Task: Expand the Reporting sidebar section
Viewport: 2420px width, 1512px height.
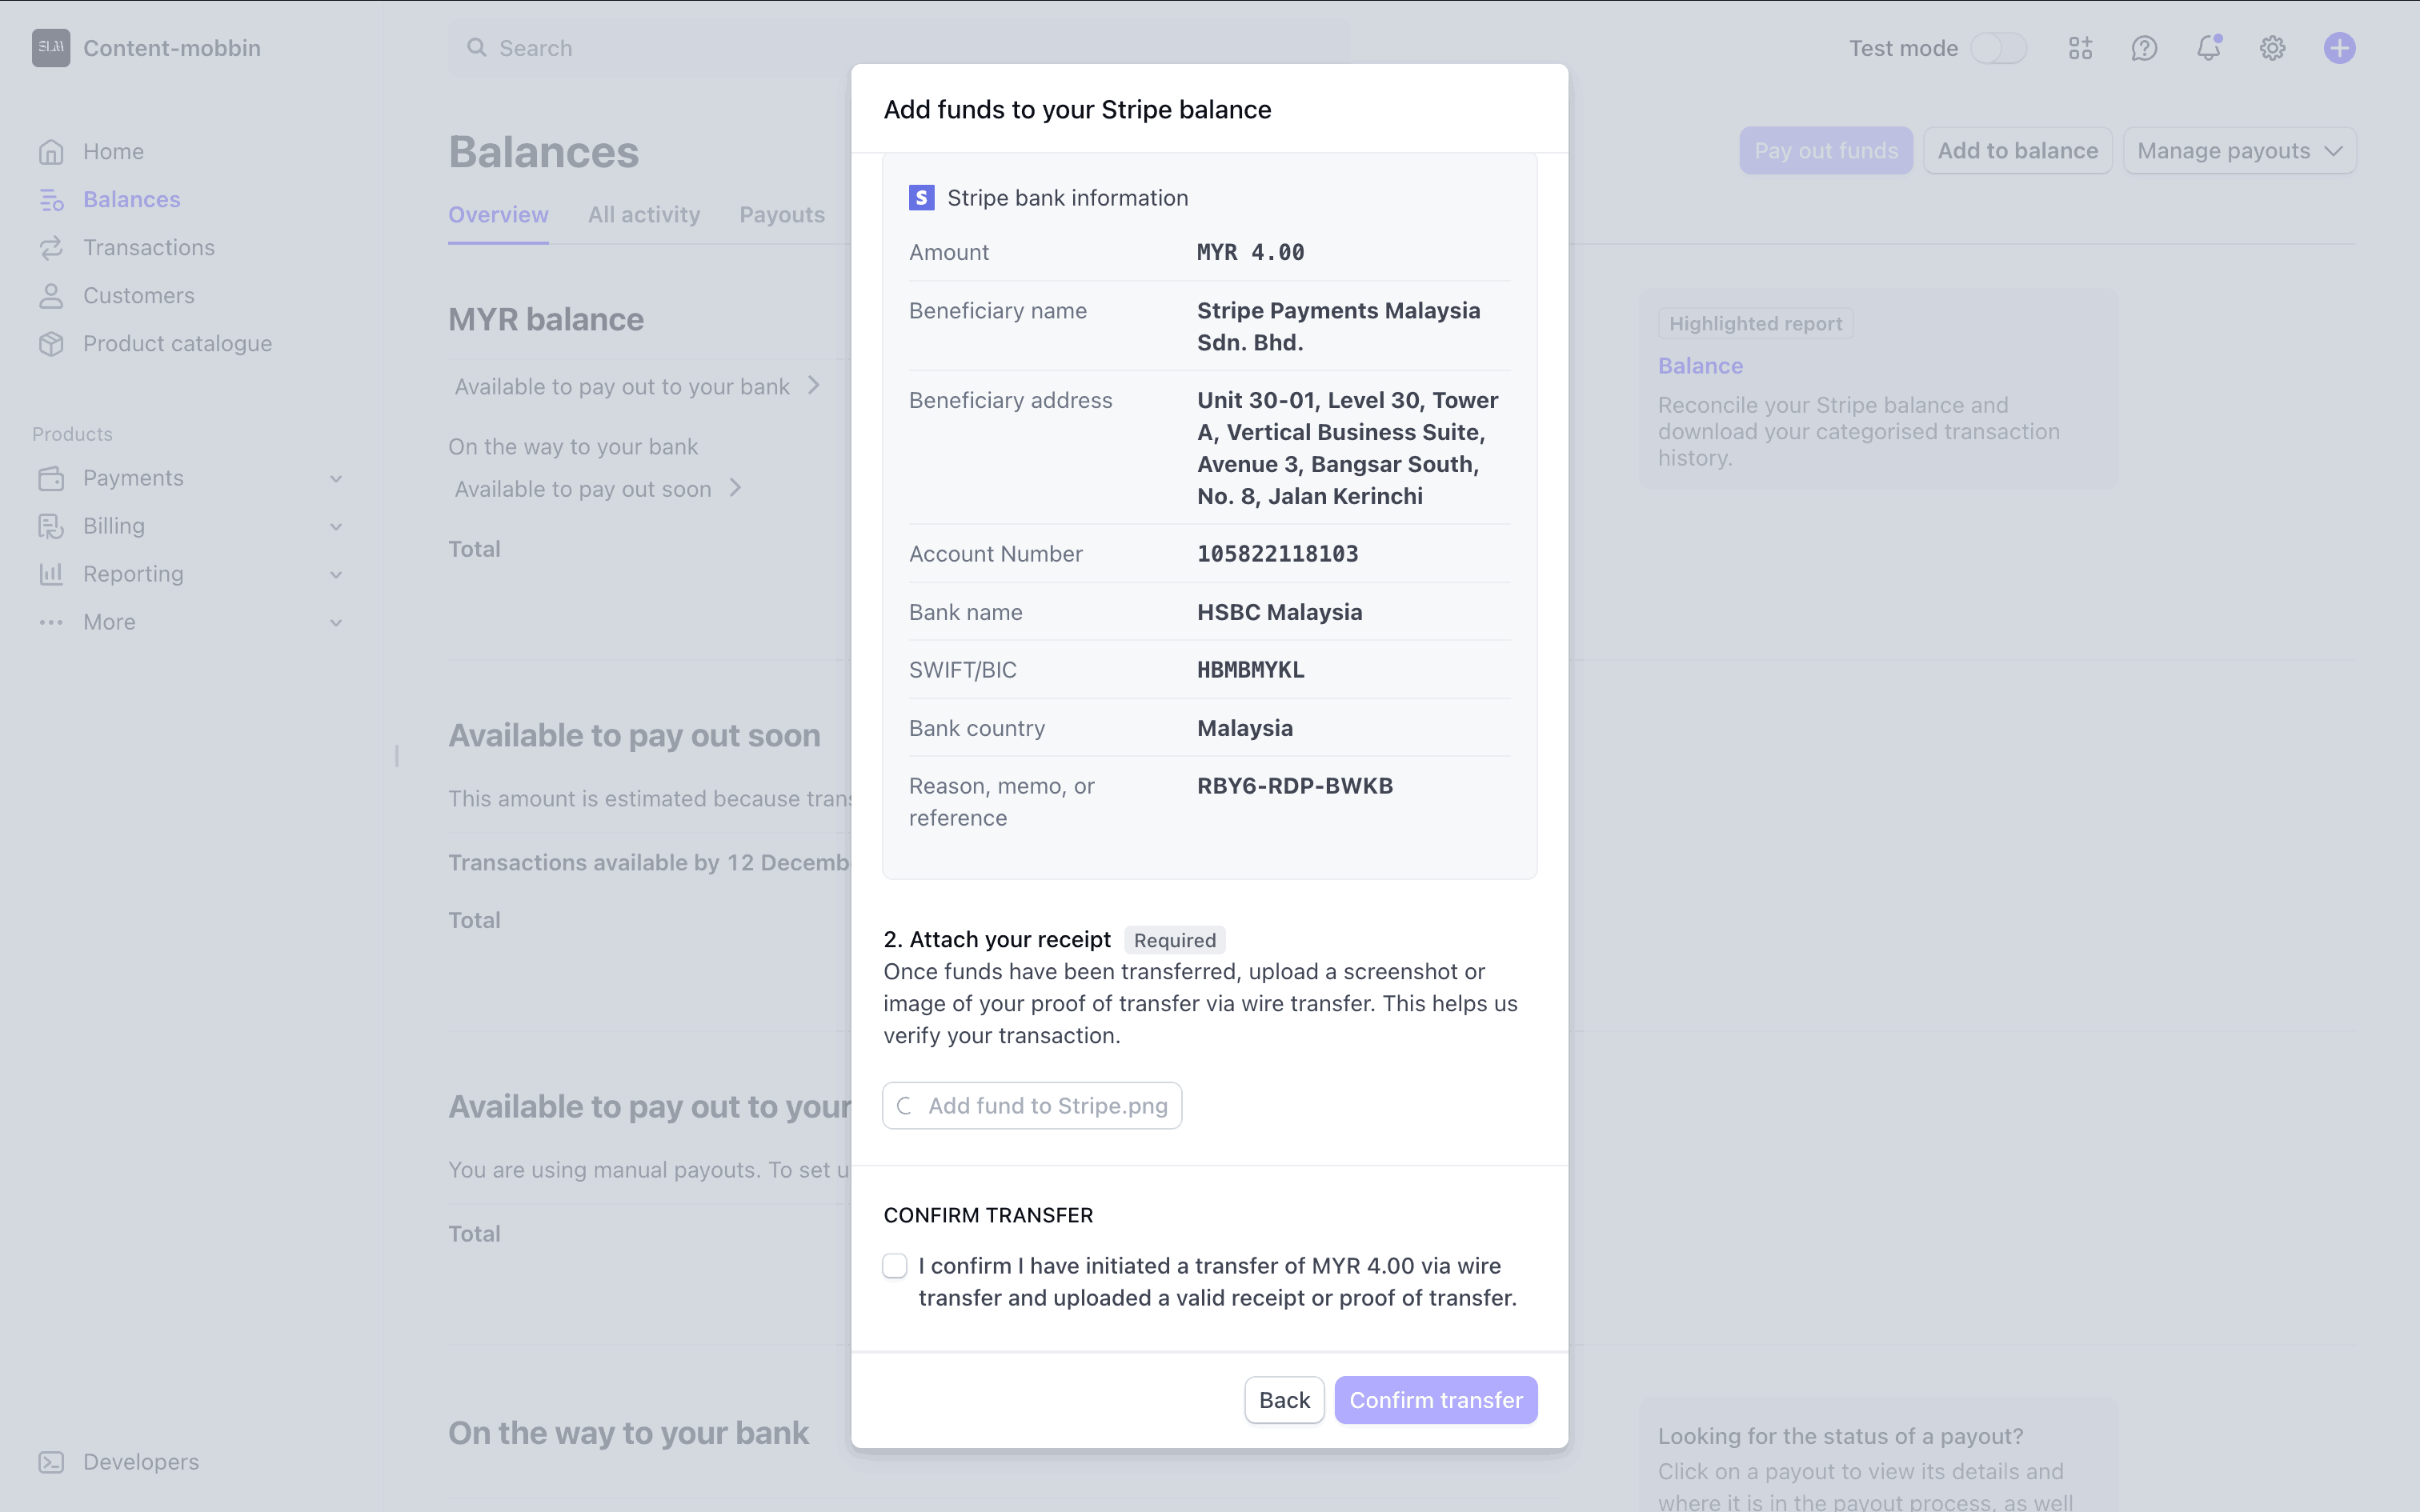Action: coord(336,574)
